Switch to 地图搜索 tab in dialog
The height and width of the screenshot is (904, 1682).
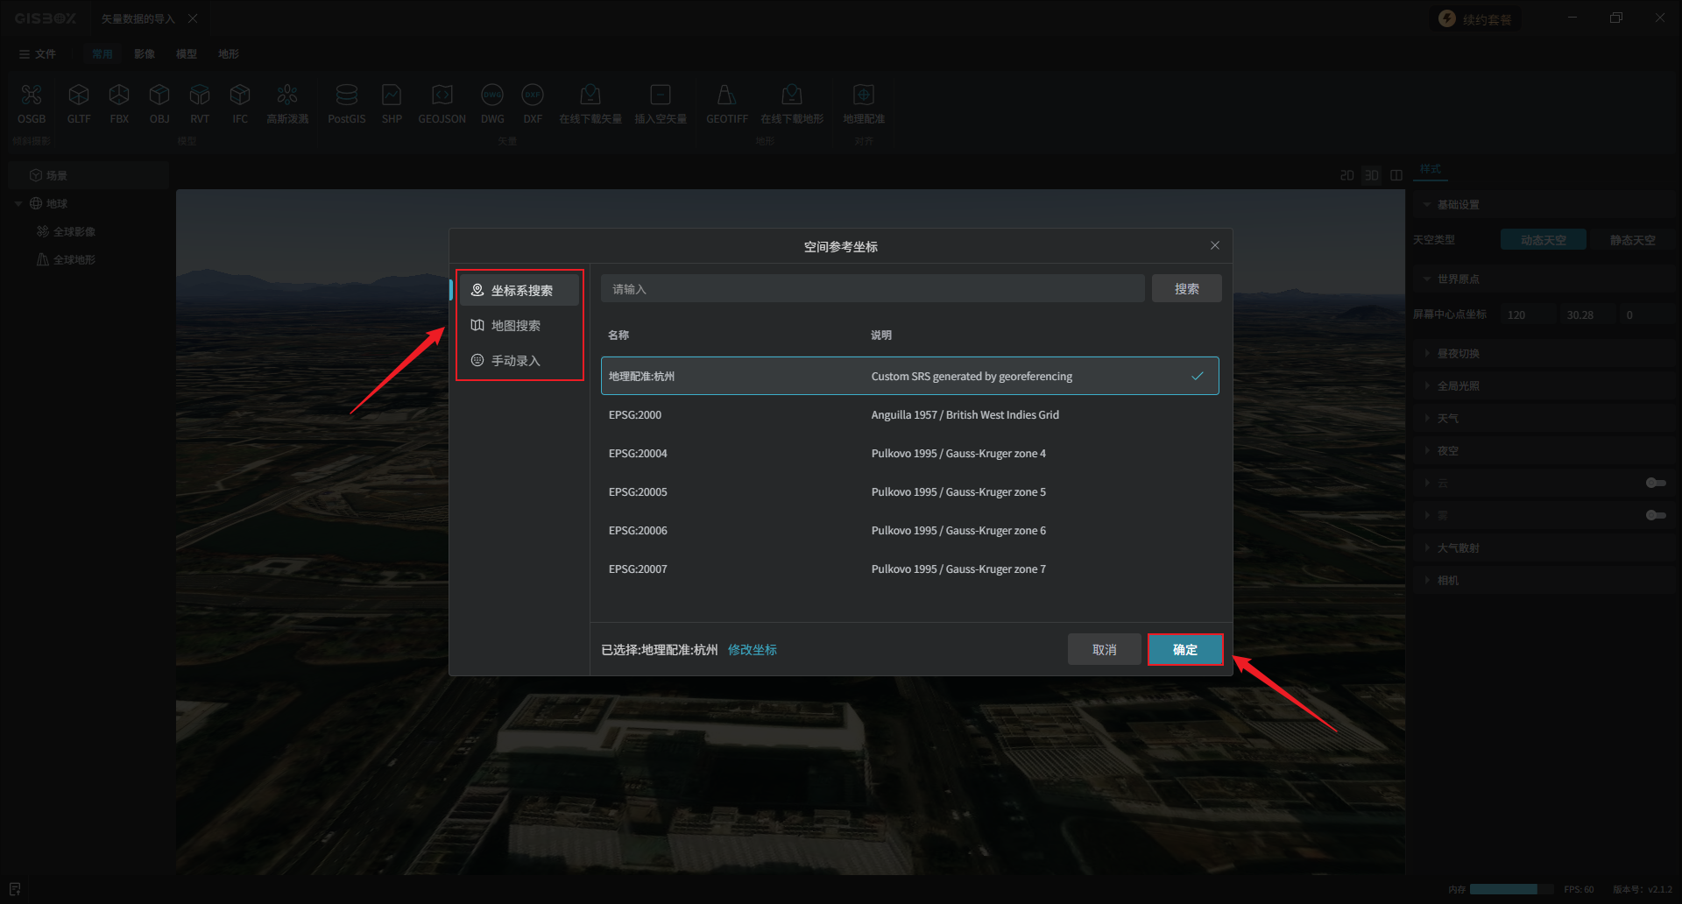[516, 326]
